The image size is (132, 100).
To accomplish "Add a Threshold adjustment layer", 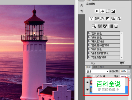I will (x=105, y=26).
